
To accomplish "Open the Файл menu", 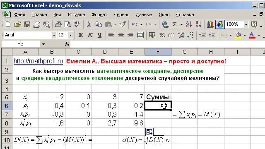I will [x=19, y=15].
